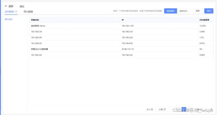Click the 测试 title next to 返回
The width and height of the screenshot is (217, 115).
22,6
